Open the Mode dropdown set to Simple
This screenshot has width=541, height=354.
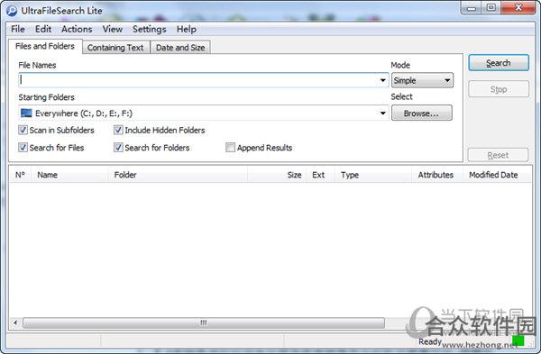(422, 80)
